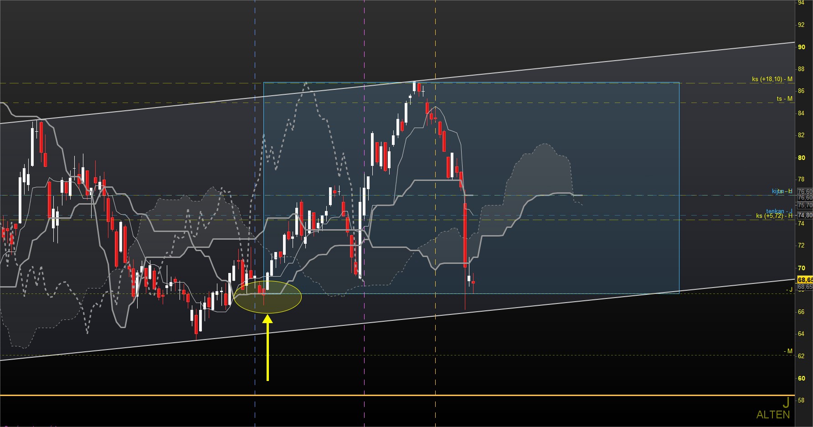Click the 82 price axis label

pyautogui.click(x=801, y=135)
